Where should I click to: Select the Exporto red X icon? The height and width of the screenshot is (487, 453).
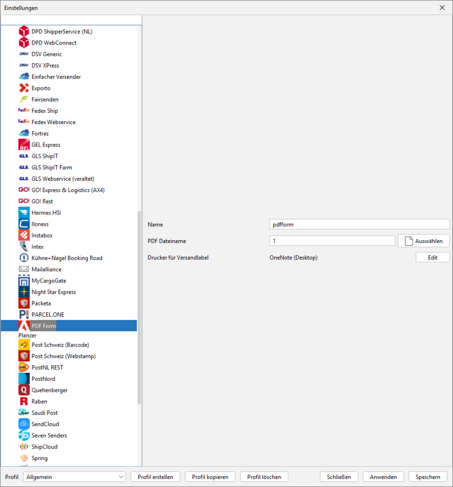tap(24, 88)
